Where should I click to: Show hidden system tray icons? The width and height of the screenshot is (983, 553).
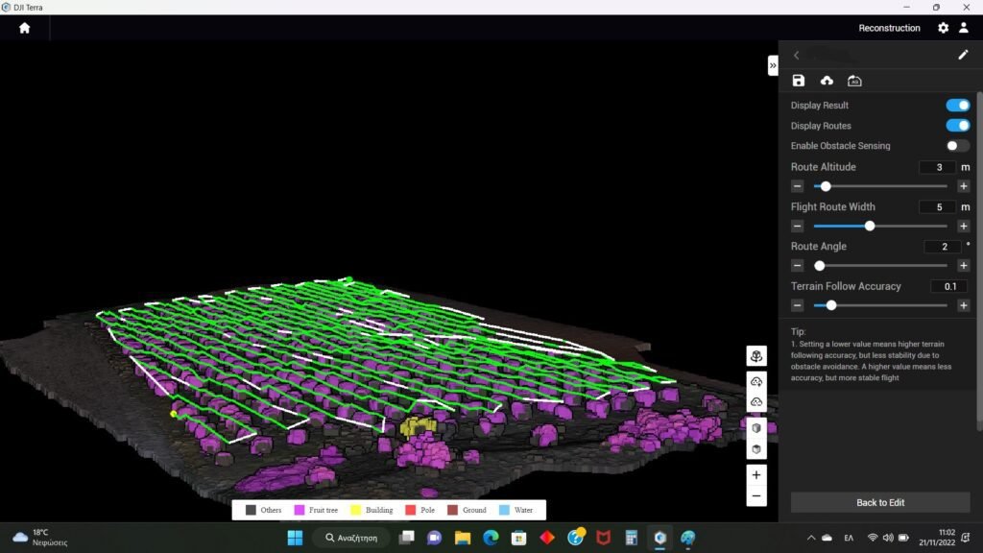pyautogui.click(x=810, y=538)
